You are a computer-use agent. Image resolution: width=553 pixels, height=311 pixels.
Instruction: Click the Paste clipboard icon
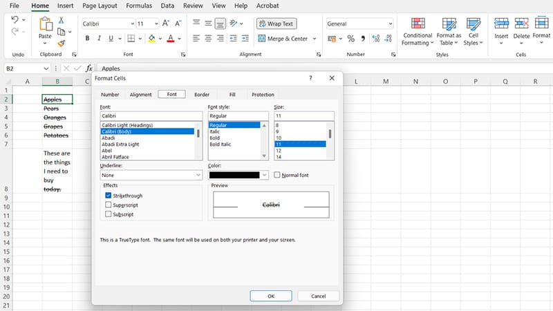tap(46, 24)
